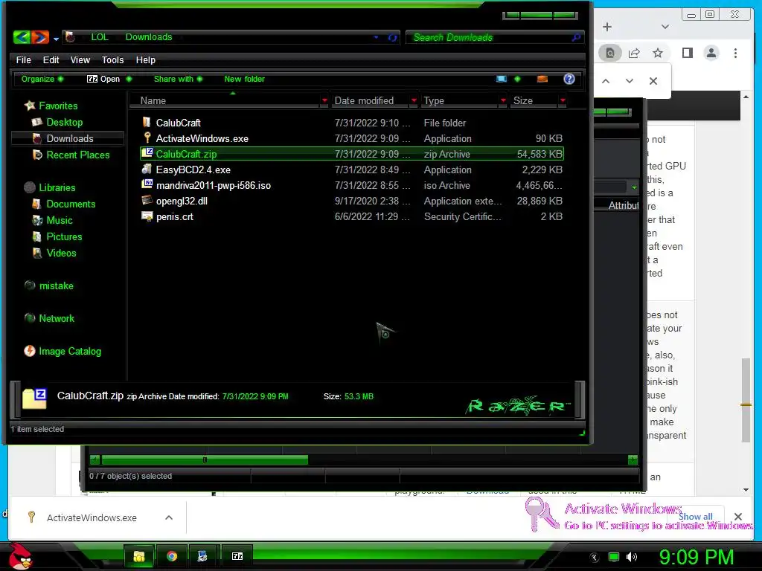762x571 pixels.
Task: Click the CalubCraft.zip details pane thumbnail
Action: pyautogui.click(x=34, y=399)
